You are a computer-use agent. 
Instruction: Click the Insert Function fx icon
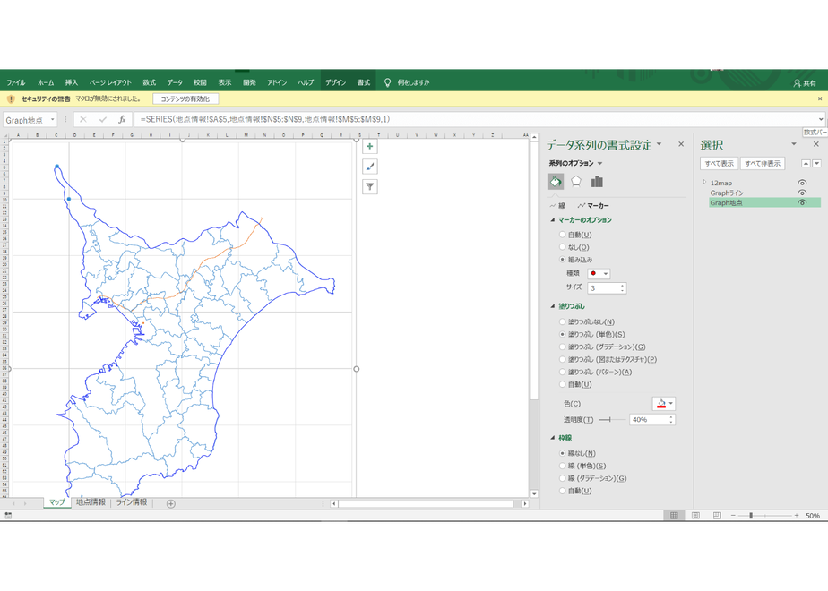122,119
